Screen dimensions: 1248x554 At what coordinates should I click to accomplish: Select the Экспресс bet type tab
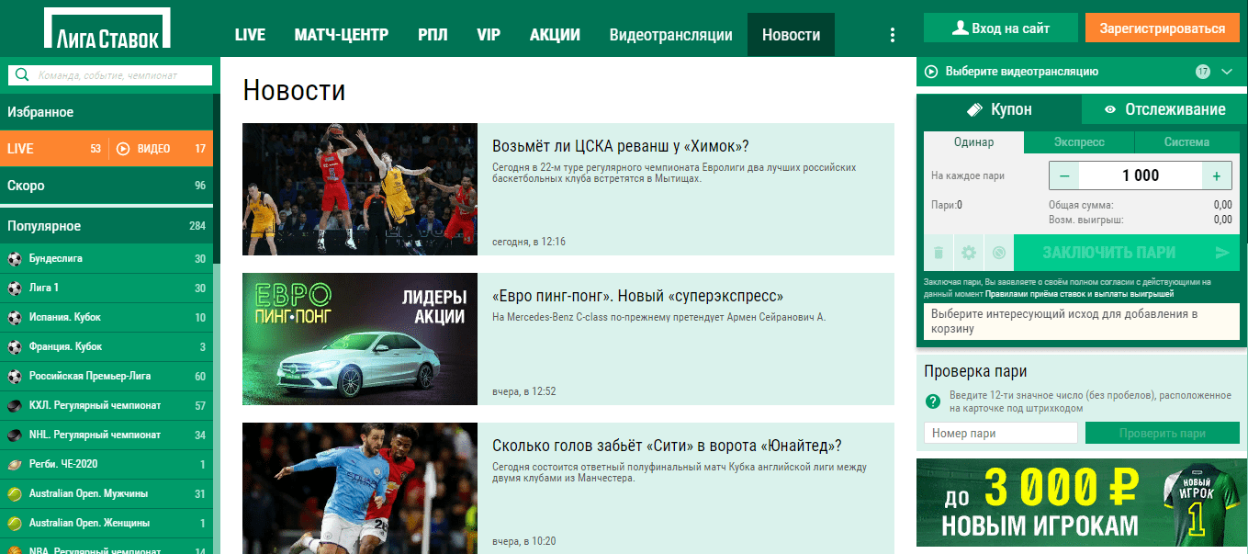(1080, 142)
